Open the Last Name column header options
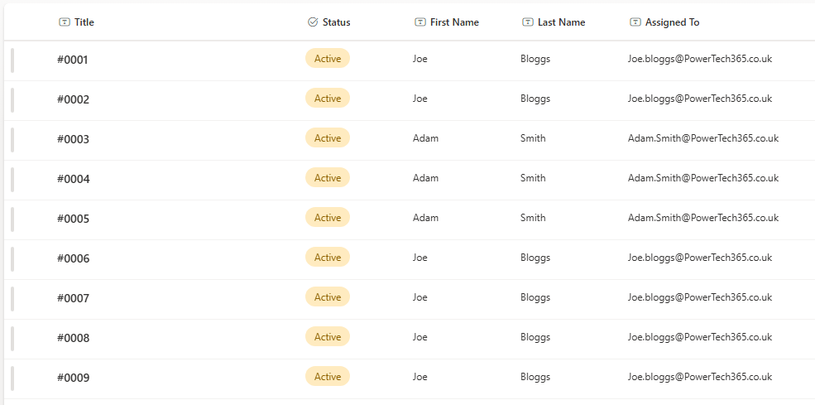This screenshot has width=815, height=405. click(x=561, y=22)
